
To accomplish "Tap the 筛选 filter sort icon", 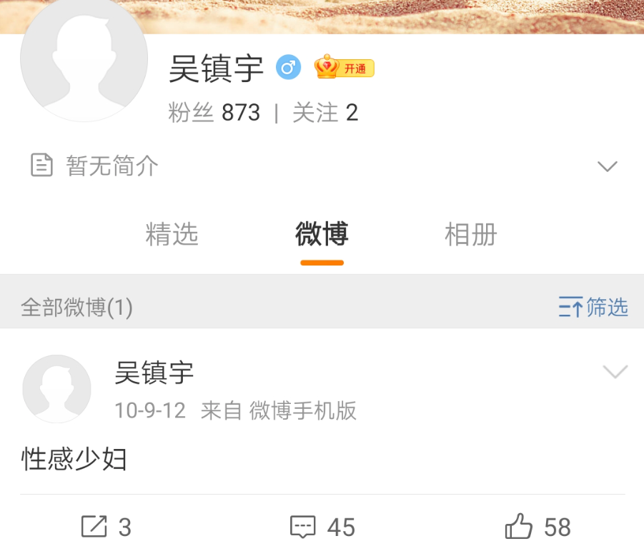I will point(570,307).
